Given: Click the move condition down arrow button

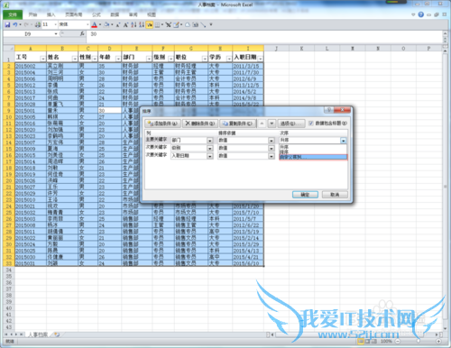Looking at the screenshot, I should coord(272,124).
